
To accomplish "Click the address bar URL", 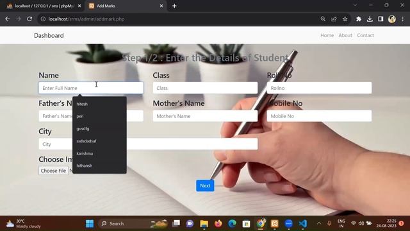I will [x=86, y=19].
